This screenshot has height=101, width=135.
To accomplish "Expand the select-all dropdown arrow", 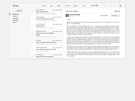I will (36, 6).
